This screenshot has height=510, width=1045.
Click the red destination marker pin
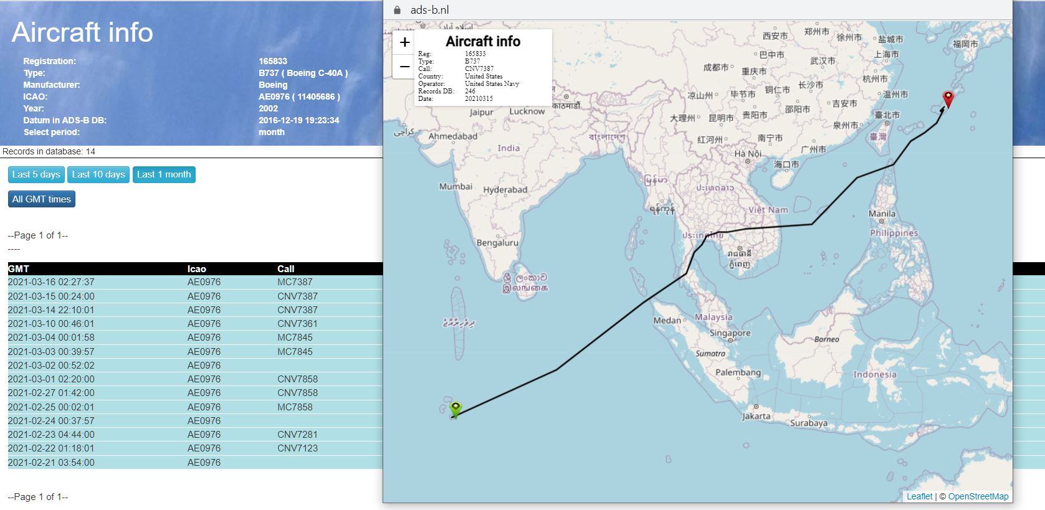948,99
